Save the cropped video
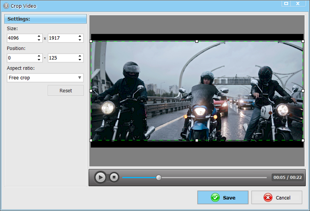The height and width of the screenshot is (211, 310). click(223, 197)
